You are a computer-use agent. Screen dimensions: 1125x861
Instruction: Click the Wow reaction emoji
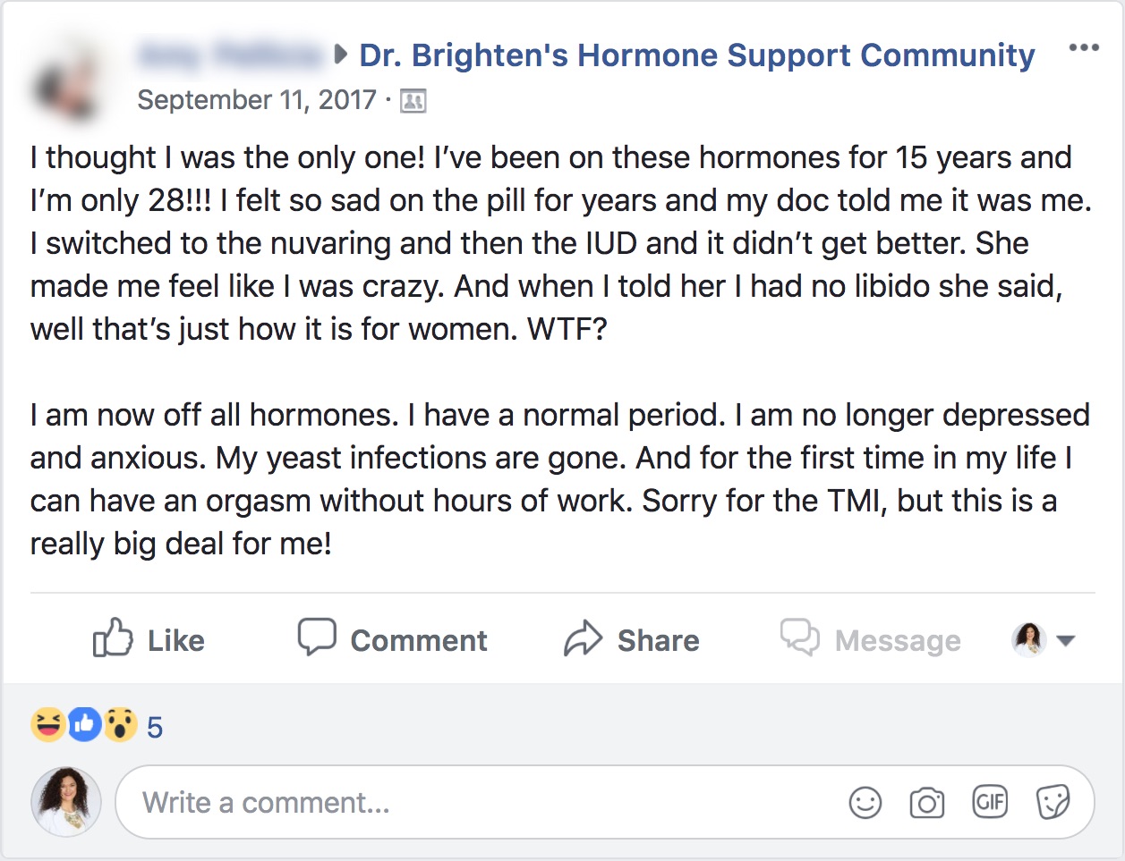(120, 724)
